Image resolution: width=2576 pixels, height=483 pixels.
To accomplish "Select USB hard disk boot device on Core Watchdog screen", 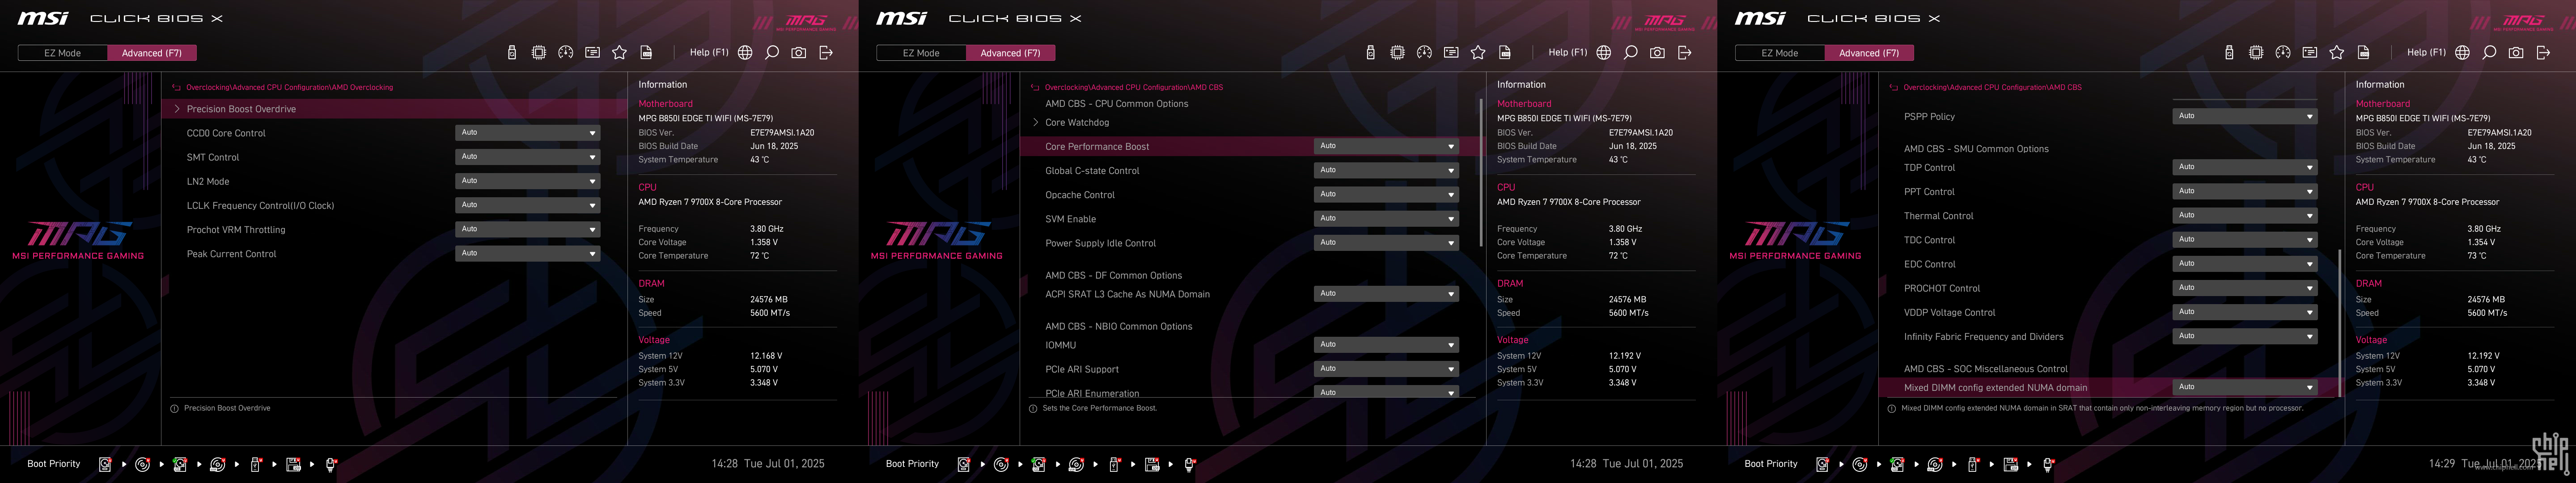I will tap(1038, 464).
